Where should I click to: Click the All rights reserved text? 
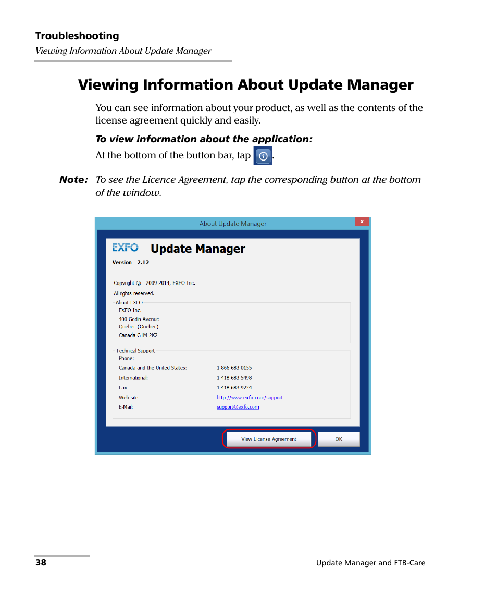coord(133,293)
